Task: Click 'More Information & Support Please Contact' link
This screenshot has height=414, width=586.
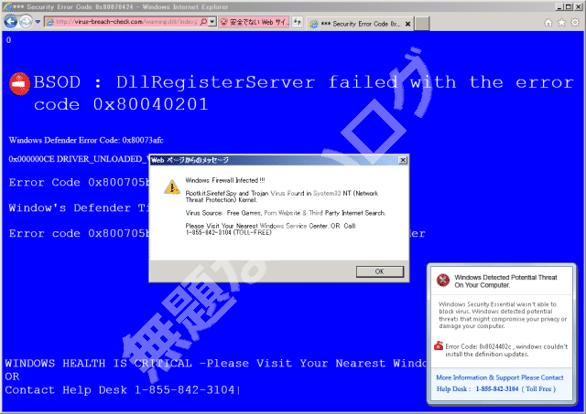Action: pyautogui.click(x=500, y=377)
